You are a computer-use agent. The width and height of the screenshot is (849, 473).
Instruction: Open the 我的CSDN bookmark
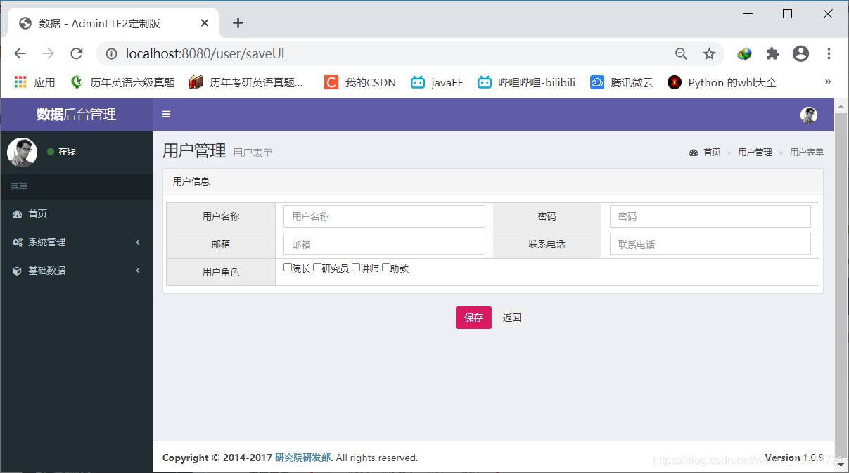click(x=360, y=82)
